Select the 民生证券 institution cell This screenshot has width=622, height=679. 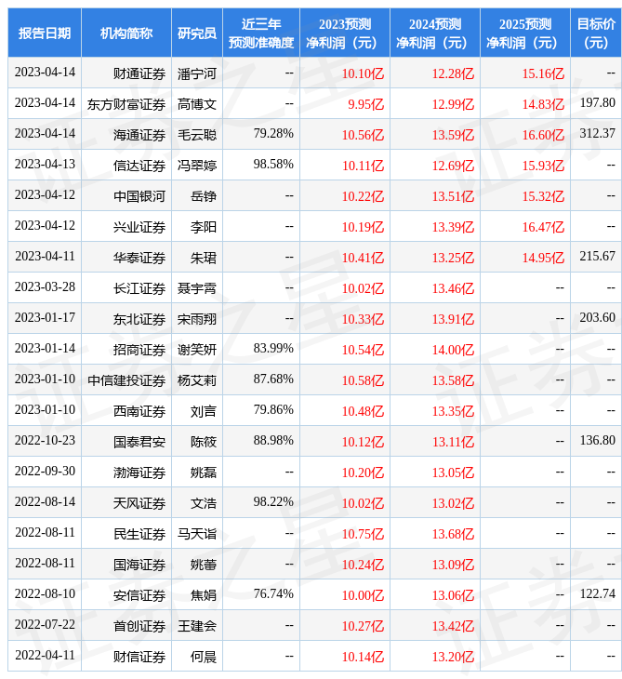point(126,534)
